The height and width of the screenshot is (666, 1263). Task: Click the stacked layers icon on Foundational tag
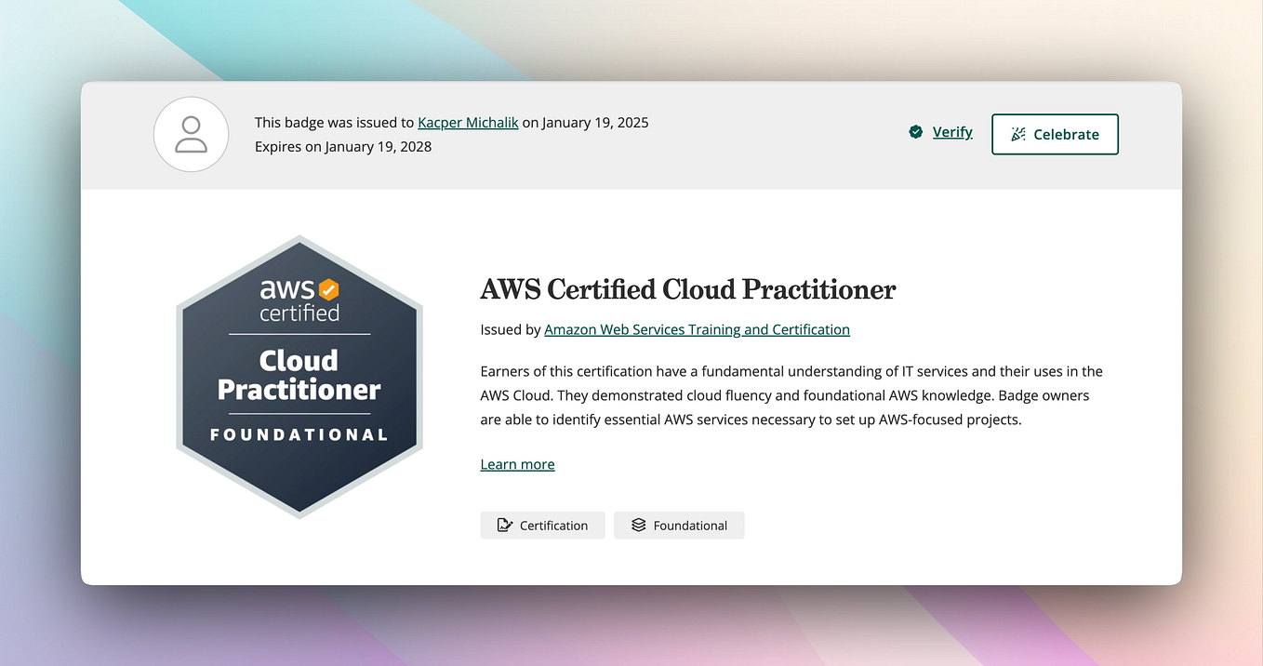tap(638, 525)
